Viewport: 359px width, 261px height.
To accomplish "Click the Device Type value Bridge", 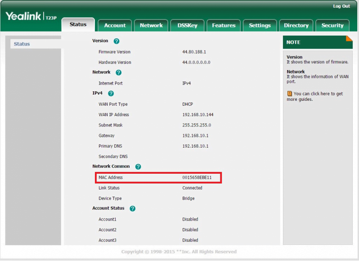I will (x=188, y=198).
